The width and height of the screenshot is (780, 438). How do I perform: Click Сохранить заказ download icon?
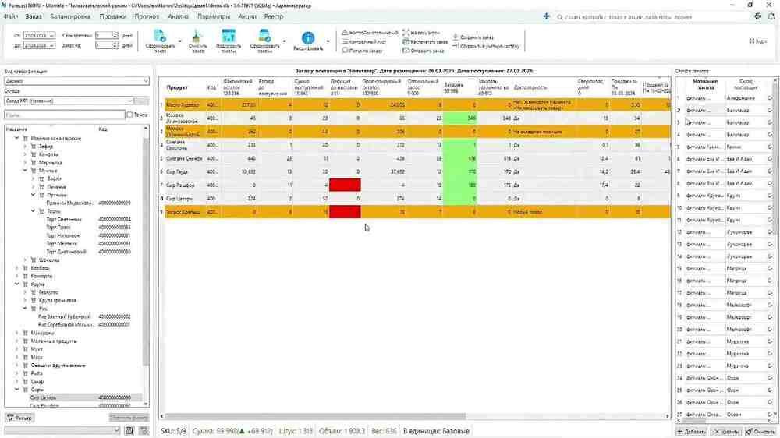point(456,37)
